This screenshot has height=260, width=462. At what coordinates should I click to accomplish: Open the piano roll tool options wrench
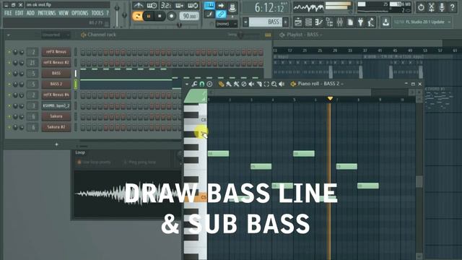tap(194, 84)
